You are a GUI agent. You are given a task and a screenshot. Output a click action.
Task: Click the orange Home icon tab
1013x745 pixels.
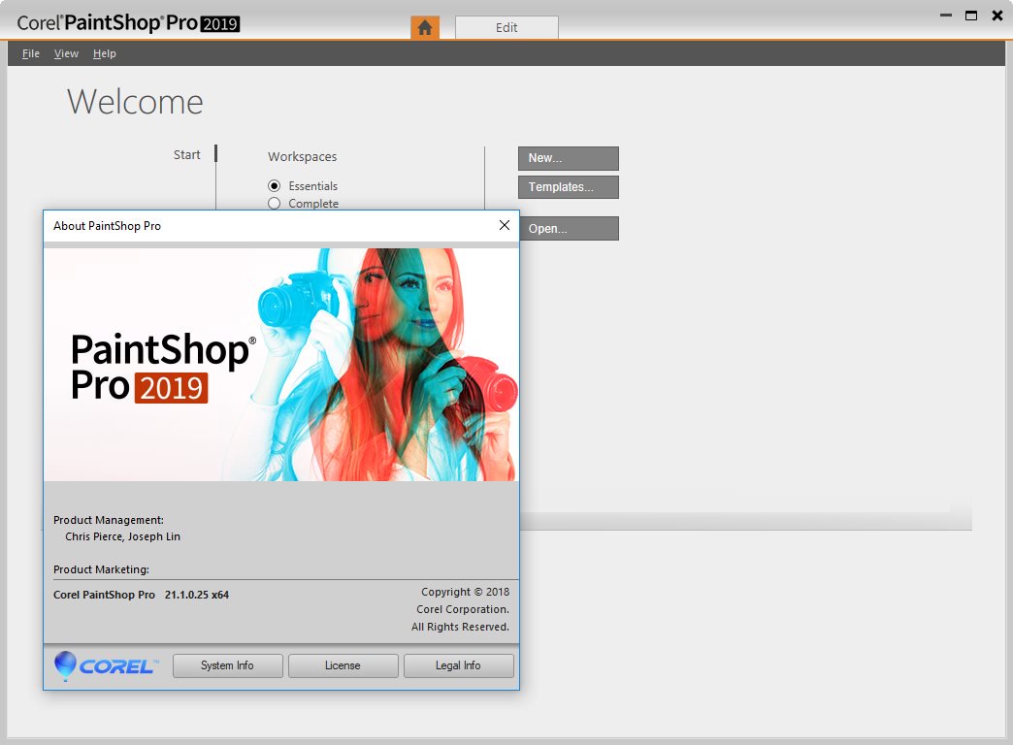(x=424, y=27)
